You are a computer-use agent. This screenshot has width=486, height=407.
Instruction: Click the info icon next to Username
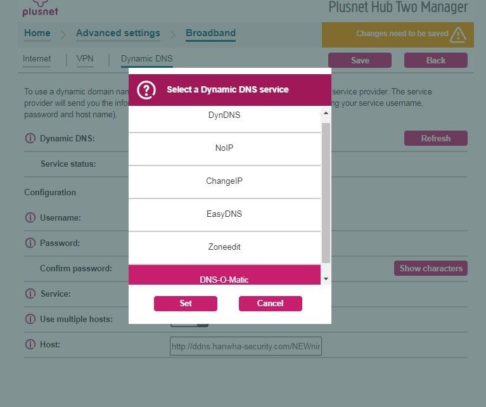[x=30, y=217]
